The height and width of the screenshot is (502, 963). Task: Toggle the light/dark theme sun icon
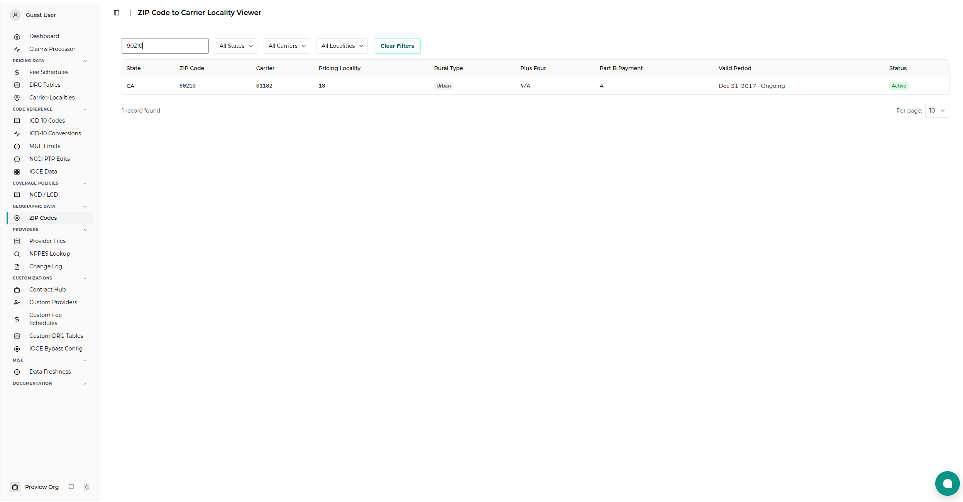87,487
